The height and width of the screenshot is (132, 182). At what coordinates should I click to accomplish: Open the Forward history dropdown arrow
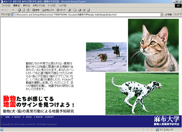16,10
